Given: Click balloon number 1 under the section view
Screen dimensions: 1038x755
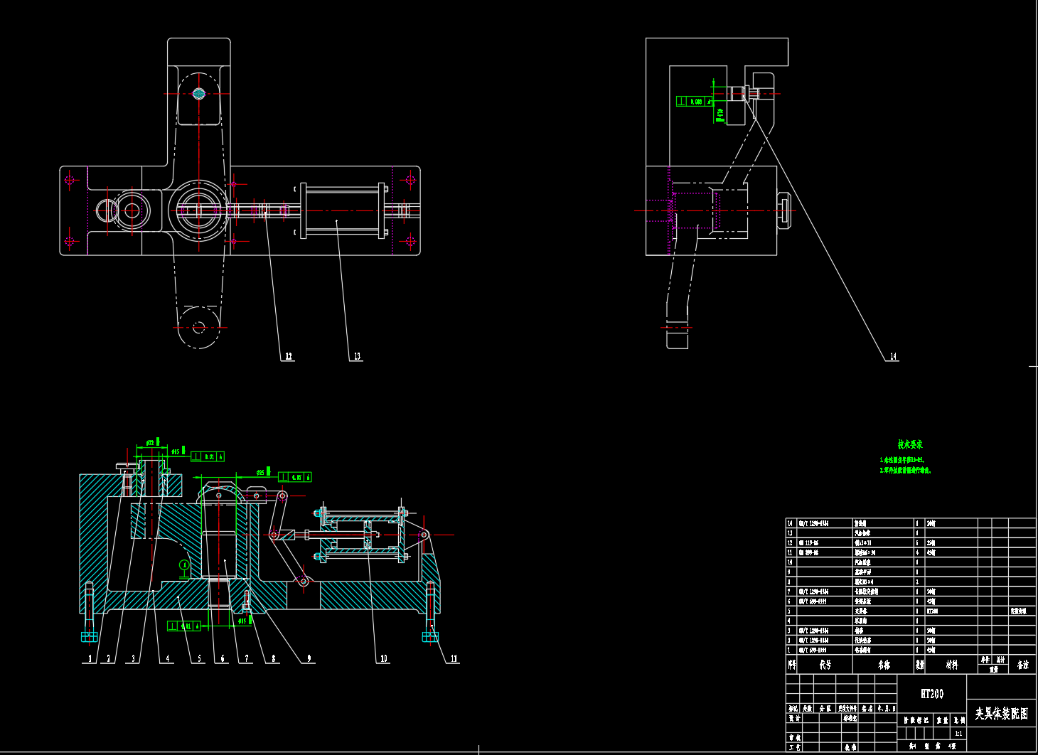Looking at the screenshot, I should click(90, 659).
